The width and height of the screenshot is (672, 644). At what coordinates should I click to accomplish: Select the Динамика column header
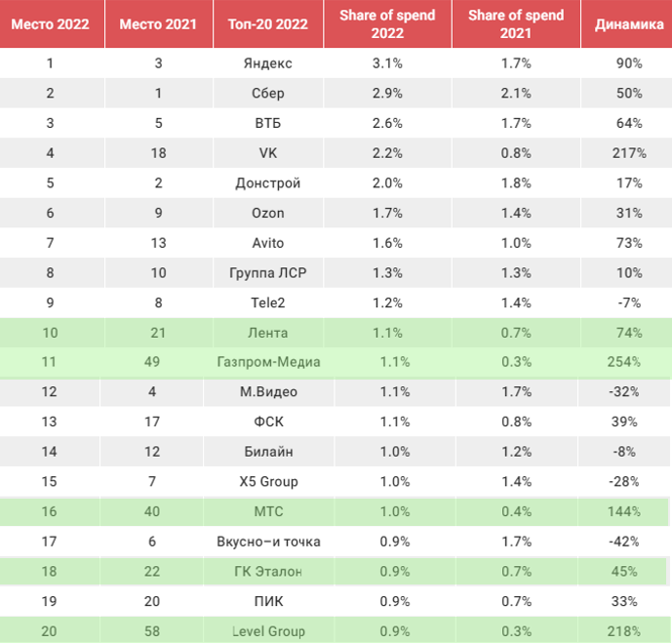629,24
